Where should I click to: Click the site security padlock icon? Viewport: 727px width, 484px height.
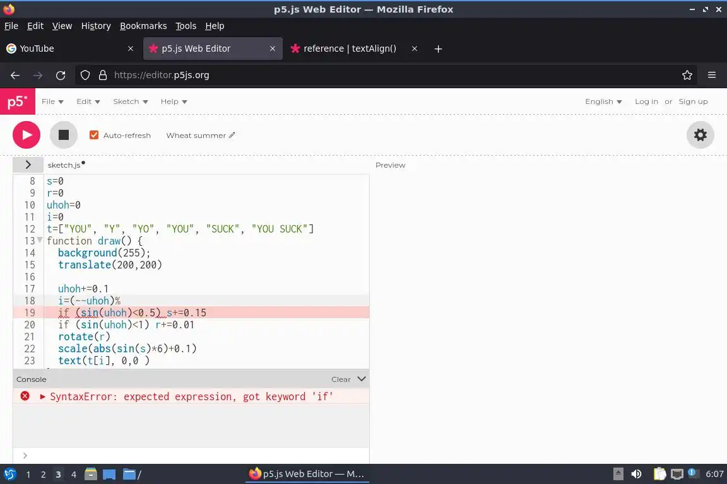click(103, 75)
